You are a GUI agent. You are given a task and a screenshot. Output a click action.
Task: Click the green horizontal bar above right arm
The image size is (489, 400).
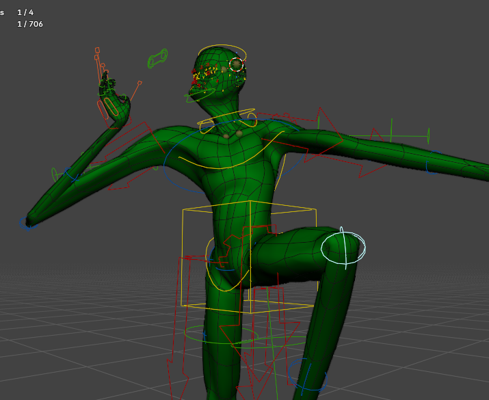(x=390, y=136)
